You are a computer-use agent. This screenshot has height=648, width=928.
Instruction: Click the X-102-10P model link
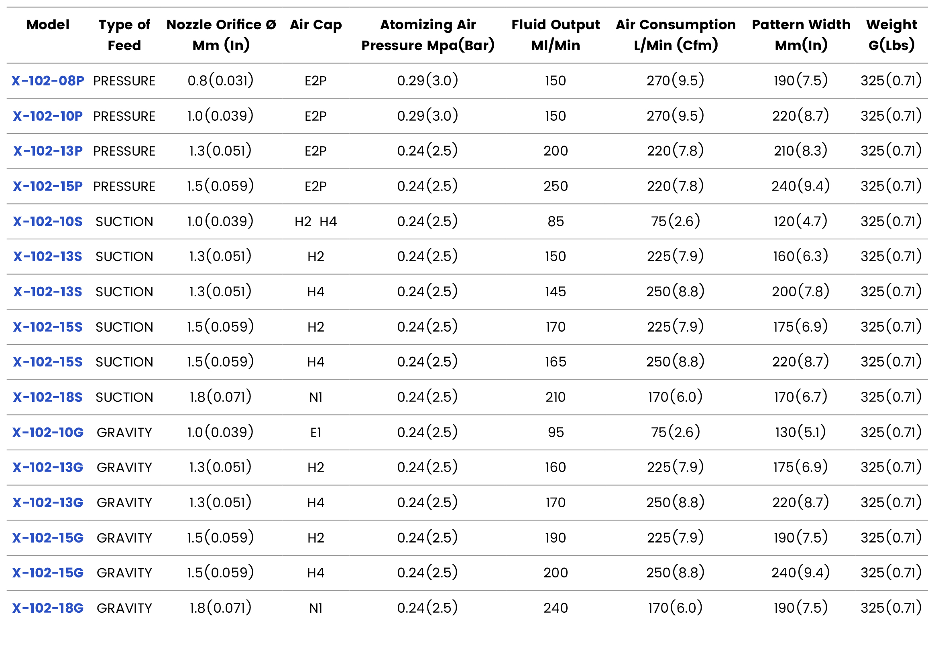(48, 116)
